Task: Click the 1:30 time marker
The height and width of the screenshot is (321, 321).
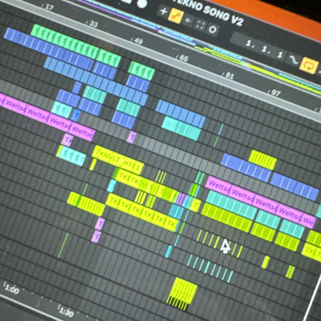Action: (x=65, y=311)
